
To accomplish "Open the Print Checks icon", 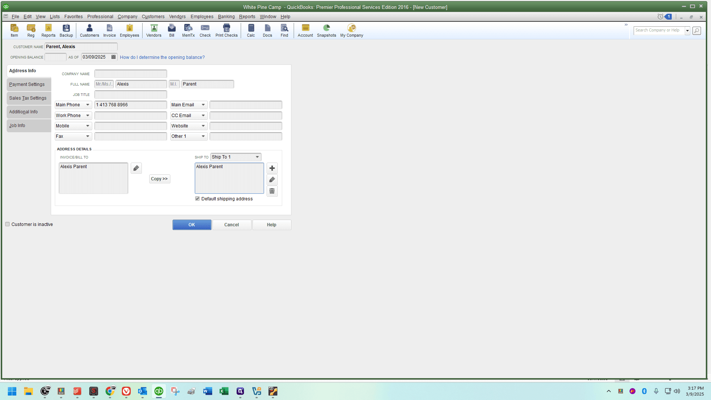I will coord(227,30).
